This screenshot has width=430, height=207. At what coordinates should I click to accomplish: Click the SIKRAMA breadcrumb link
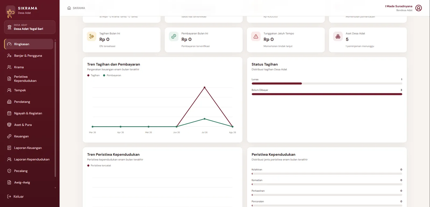(79, 8)
